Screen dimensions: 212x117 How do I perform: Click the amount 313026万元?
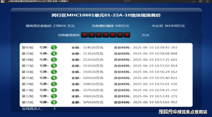93,54
